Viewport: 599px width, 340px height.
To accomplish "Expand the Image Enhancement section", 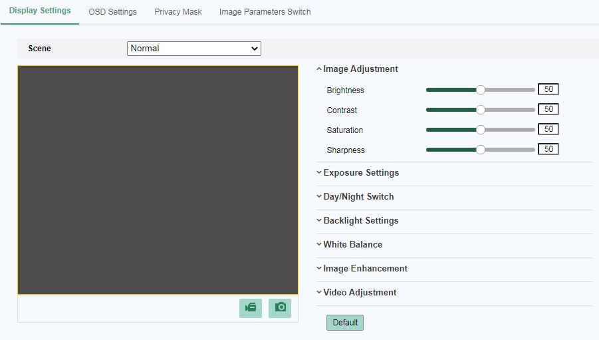I will 365,269.
